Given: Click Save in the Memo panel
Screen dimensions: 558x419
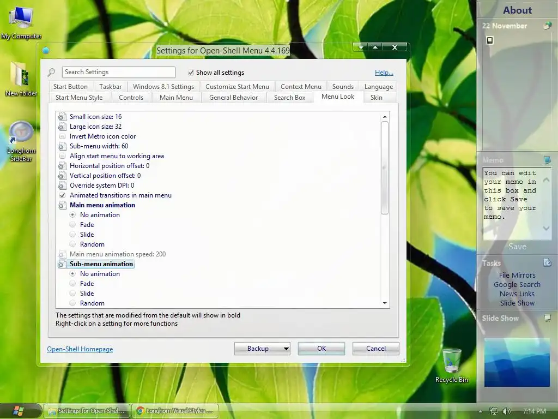Looking at the screenshot, I should click(x=517, y=247).
